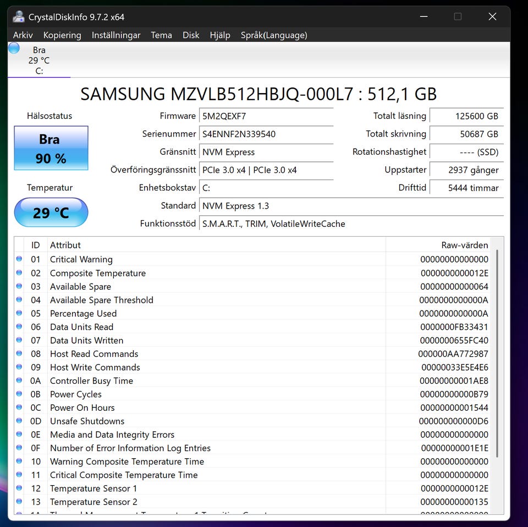Click status dot beside Critical Warning attribute

tap(19, 259)
